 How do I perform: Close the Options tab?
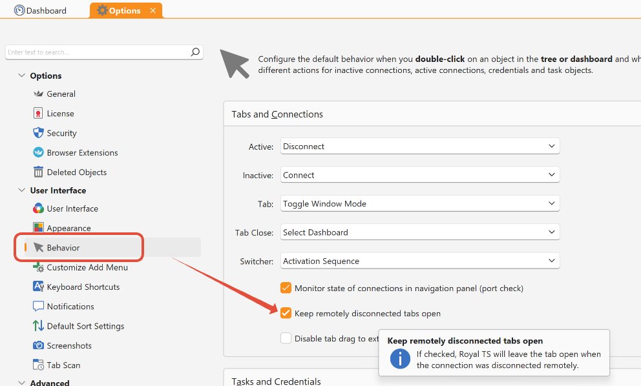tap(153, 10)
